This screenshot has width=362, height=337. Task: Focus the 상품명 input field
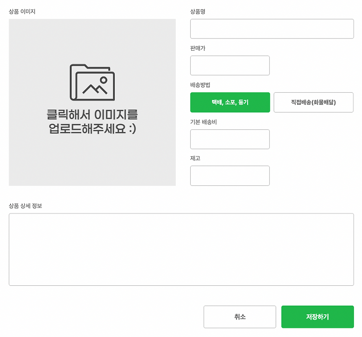click(x=272, y=28)
